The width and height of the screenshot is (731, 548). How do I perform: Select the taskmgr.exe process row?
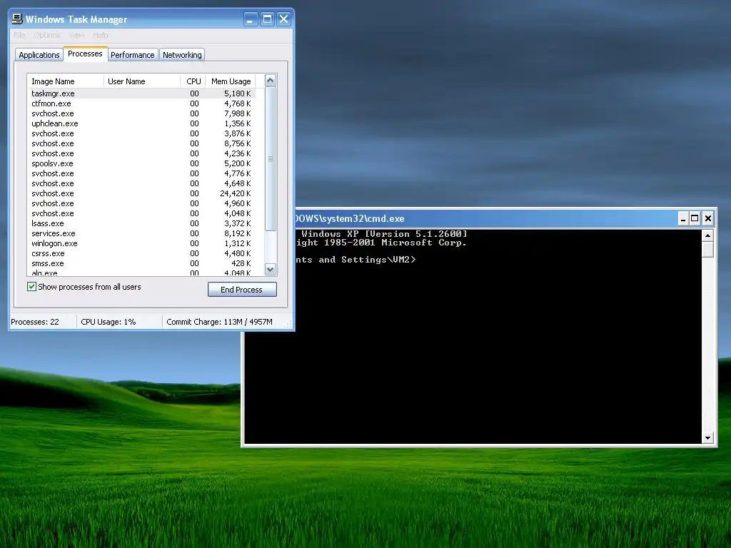click(x=141, y=93)
